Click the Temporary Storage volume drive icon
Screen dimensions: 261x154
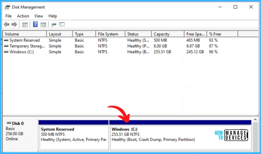click(x=6, y=46)
